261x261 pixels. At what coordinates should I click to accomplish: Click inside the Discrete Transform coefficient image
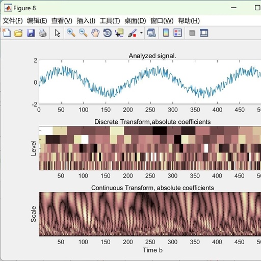coord(150,148)
